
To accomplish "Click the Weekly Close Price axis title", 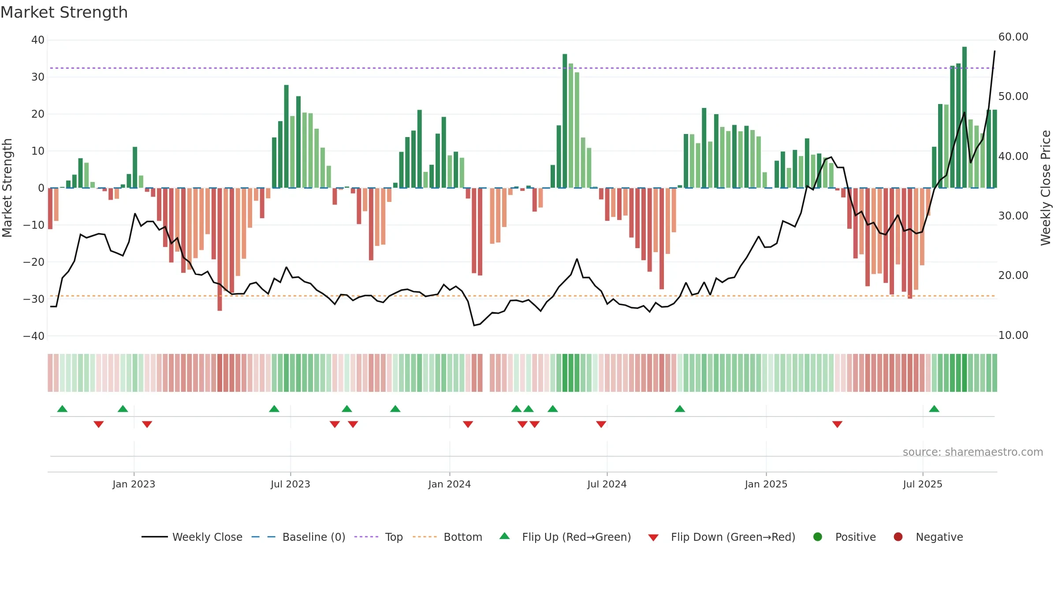I will 1046,188.
